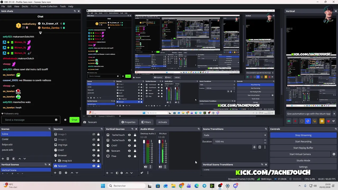The image size is (338, 190).
Task: Open the Filters button under preview
Action: coord(146,122)
